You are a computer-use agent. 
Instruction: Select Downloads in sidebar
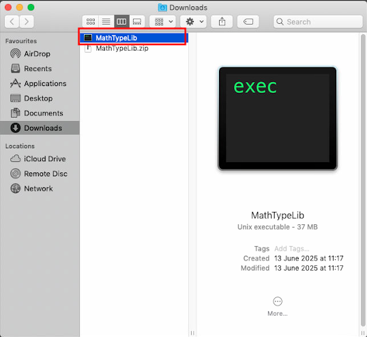pyautogui.click(x=40, y=128)
